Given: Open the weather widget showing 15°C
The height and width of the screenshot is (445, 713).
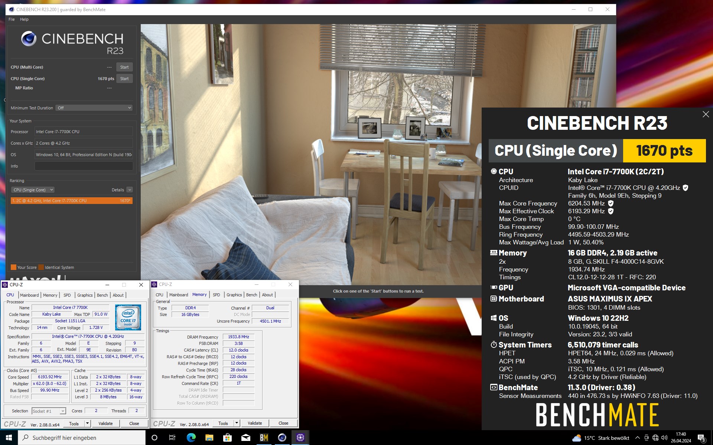Looking at the screenshot, I should [600, 438].
